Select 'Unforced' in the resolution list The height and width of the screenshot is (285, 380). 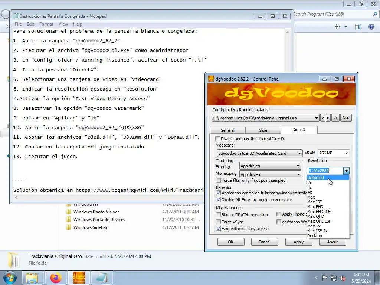328,178
